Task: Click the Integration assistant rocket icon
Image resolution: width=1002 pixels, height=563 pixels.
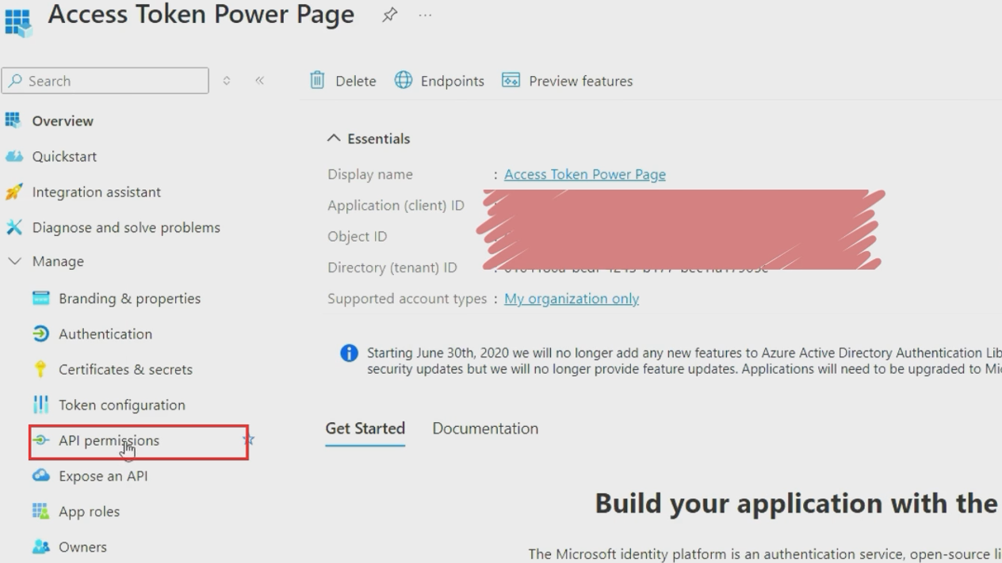Action: click(13, 192)
